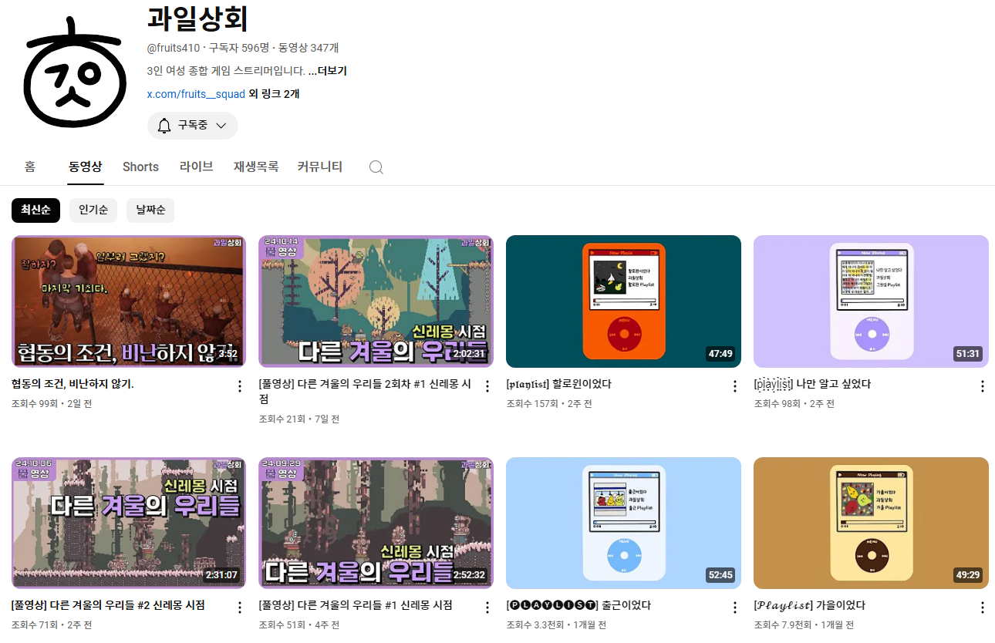Viewport: 995px width, 643px height.
Task: Open the thumbnail dated 24.09.29
Action: 376,523
